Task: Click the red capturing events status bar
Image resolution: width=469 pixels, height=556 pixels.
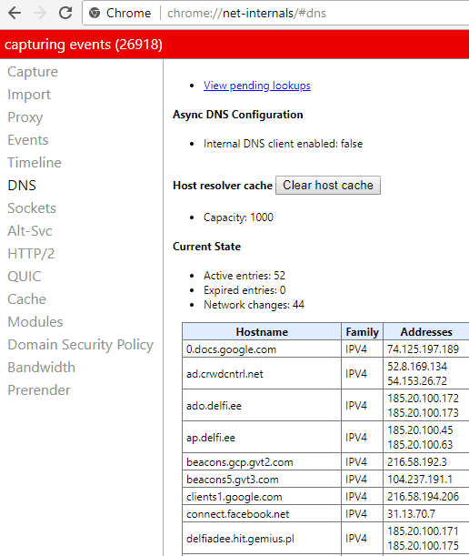Action: tap(234, 45)
